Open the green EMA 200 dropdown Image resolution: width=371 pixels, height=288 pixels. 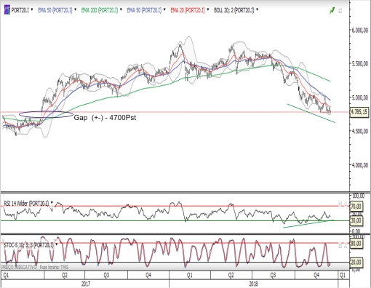pyautogui.click(x=121, y=10)
